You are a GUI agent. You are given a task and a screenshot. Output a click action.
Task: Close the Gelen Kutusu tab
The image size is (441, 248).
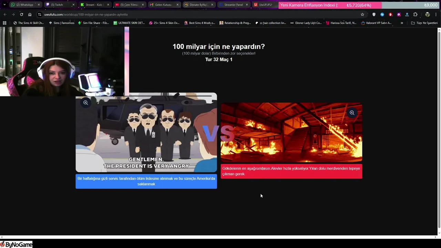pyautogui.click(x=177, y=5)
